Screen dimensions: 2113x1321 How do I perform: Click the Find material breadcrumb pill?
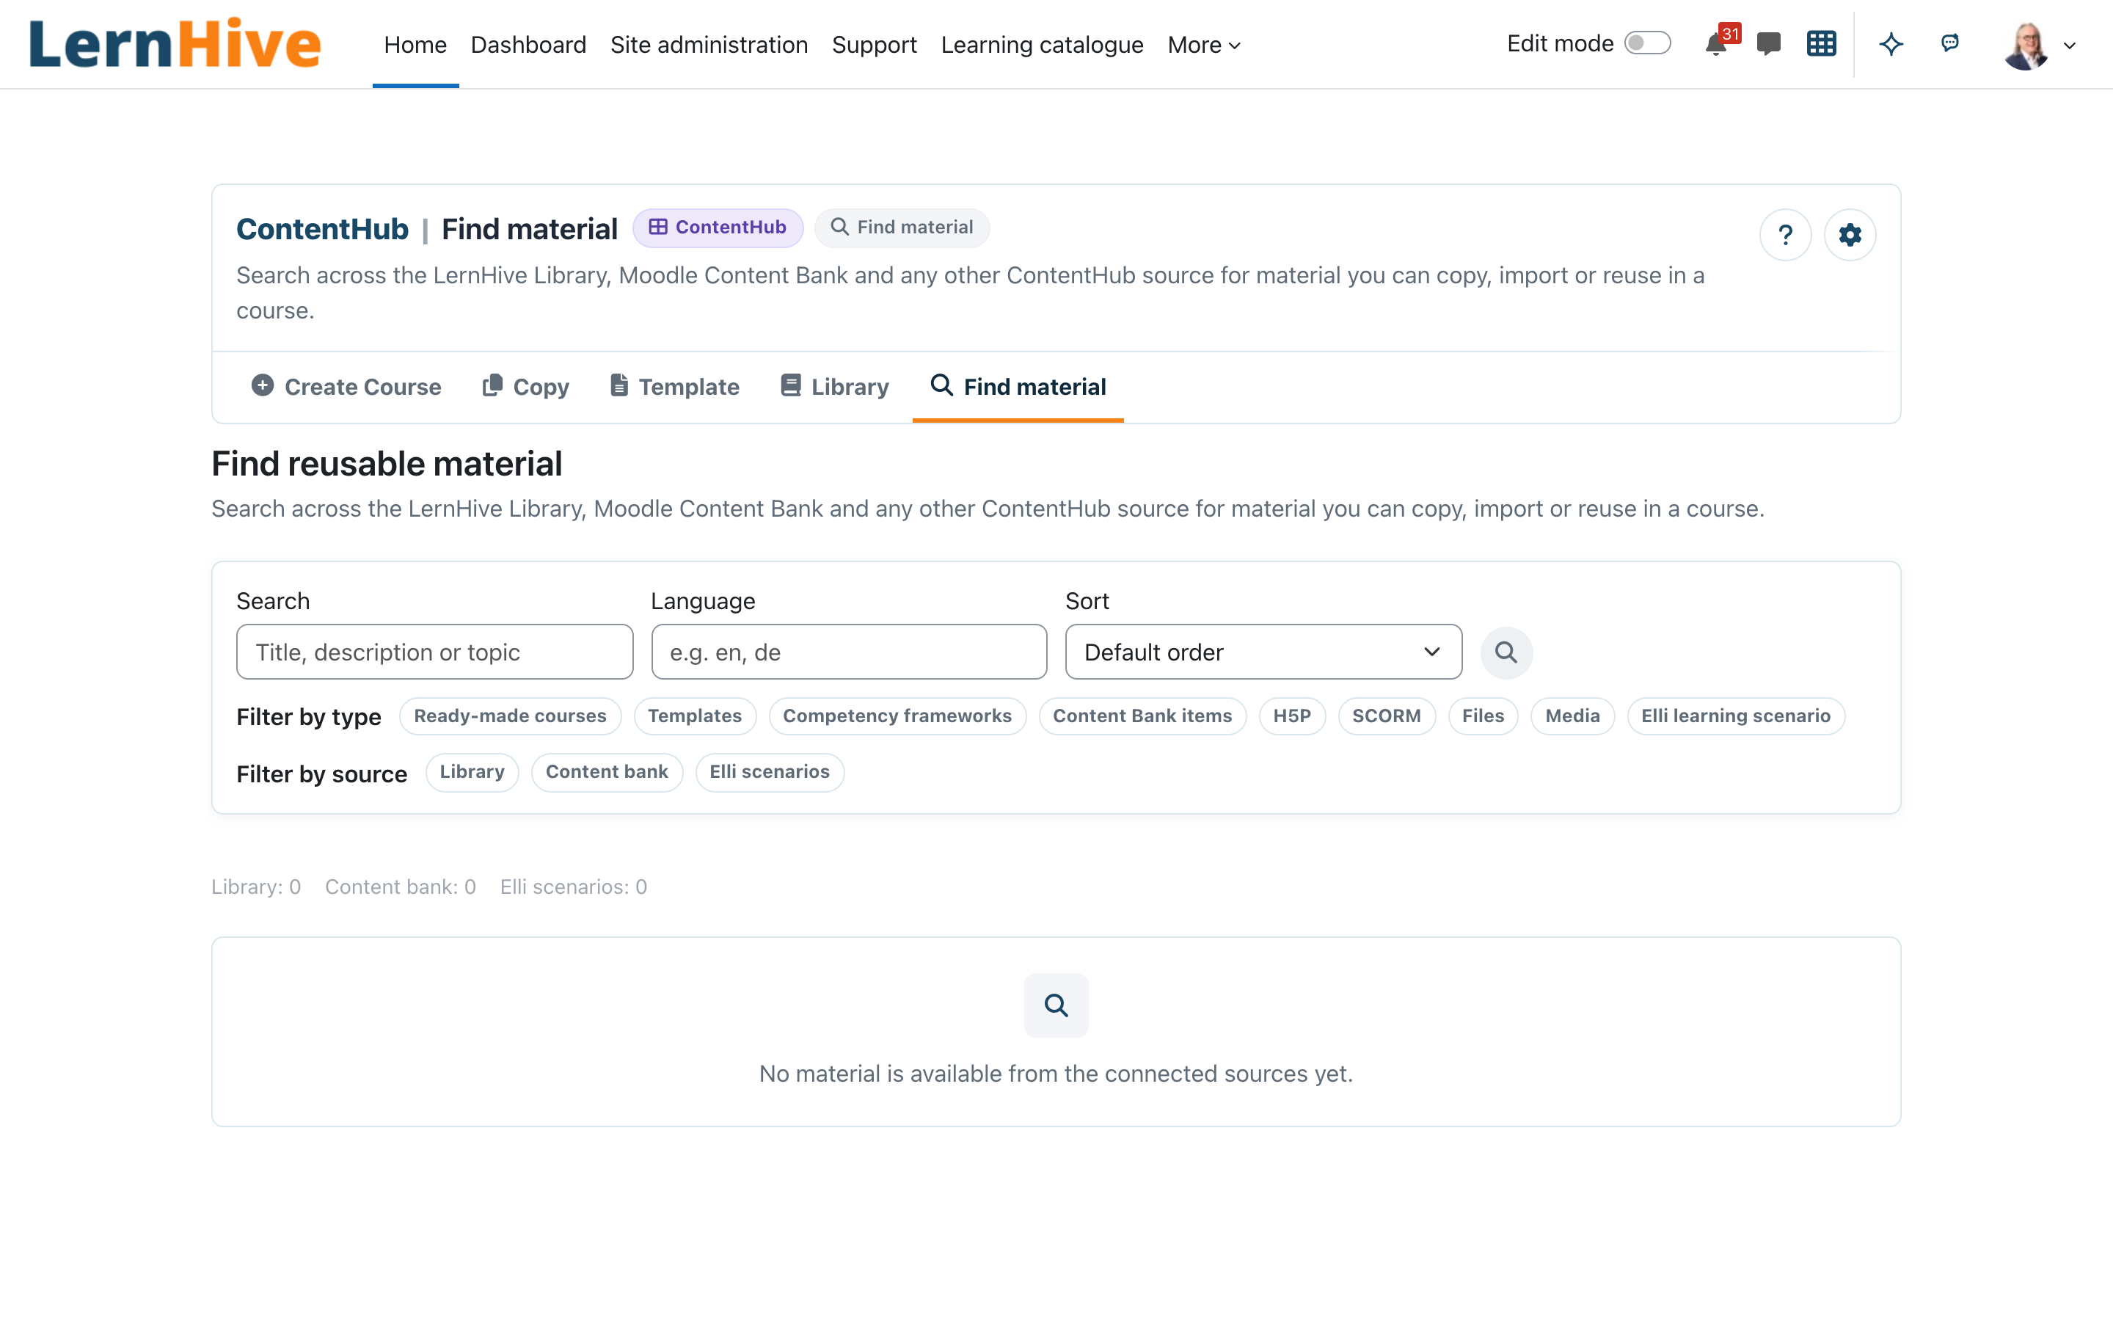click(x=902, y=228)
